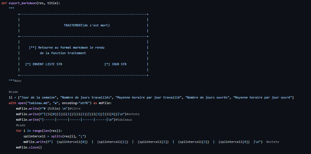Click the string "Moyenne horaire par jour ouvré"

pyautogui.click(x=263, y=97)
